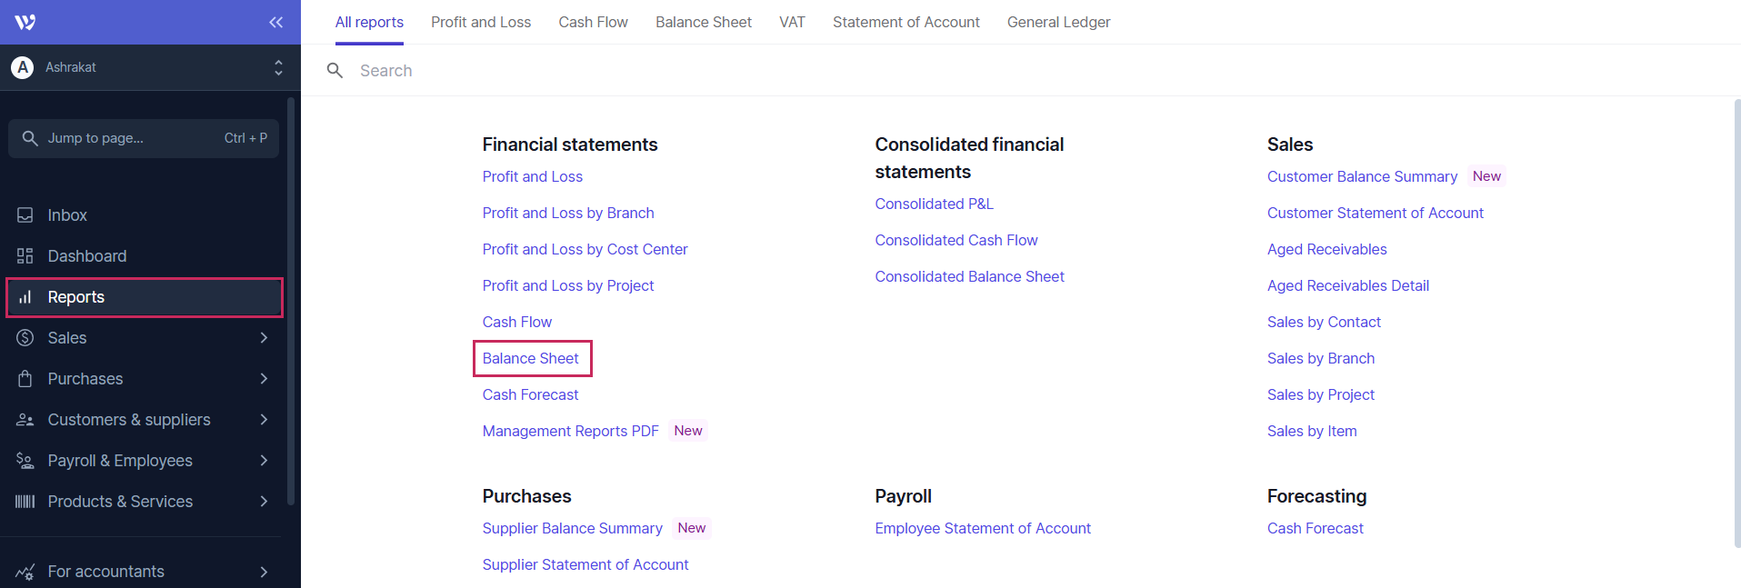Click the Purchases shopping bag icon
This screenshot has width=1741, height=588.
pos(25,379)
